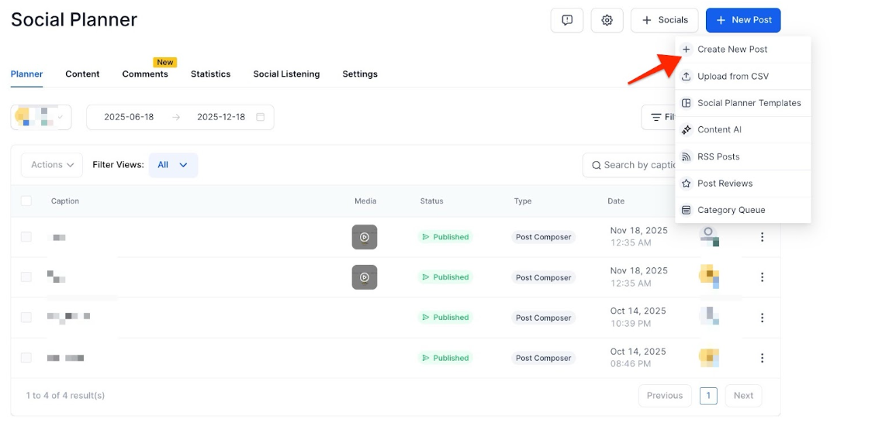Screen dimensions: 882x426
Task: Click the New Post button
Action: (x=742, y=20)
